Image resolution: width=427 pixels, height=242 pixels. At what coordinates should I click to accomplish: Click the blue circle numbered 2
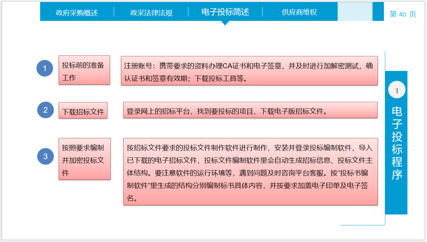pos(45,110)
